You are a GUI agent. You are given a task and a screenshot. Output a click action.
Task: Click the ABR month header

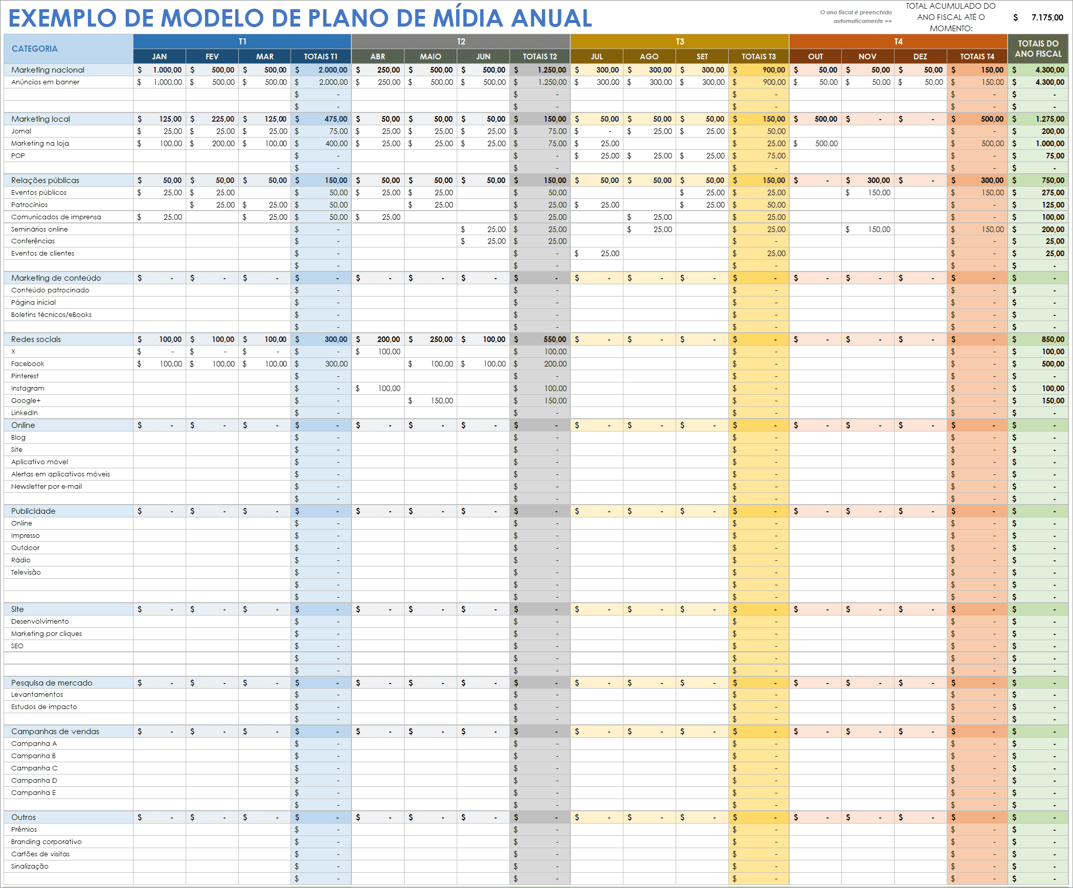378,56
